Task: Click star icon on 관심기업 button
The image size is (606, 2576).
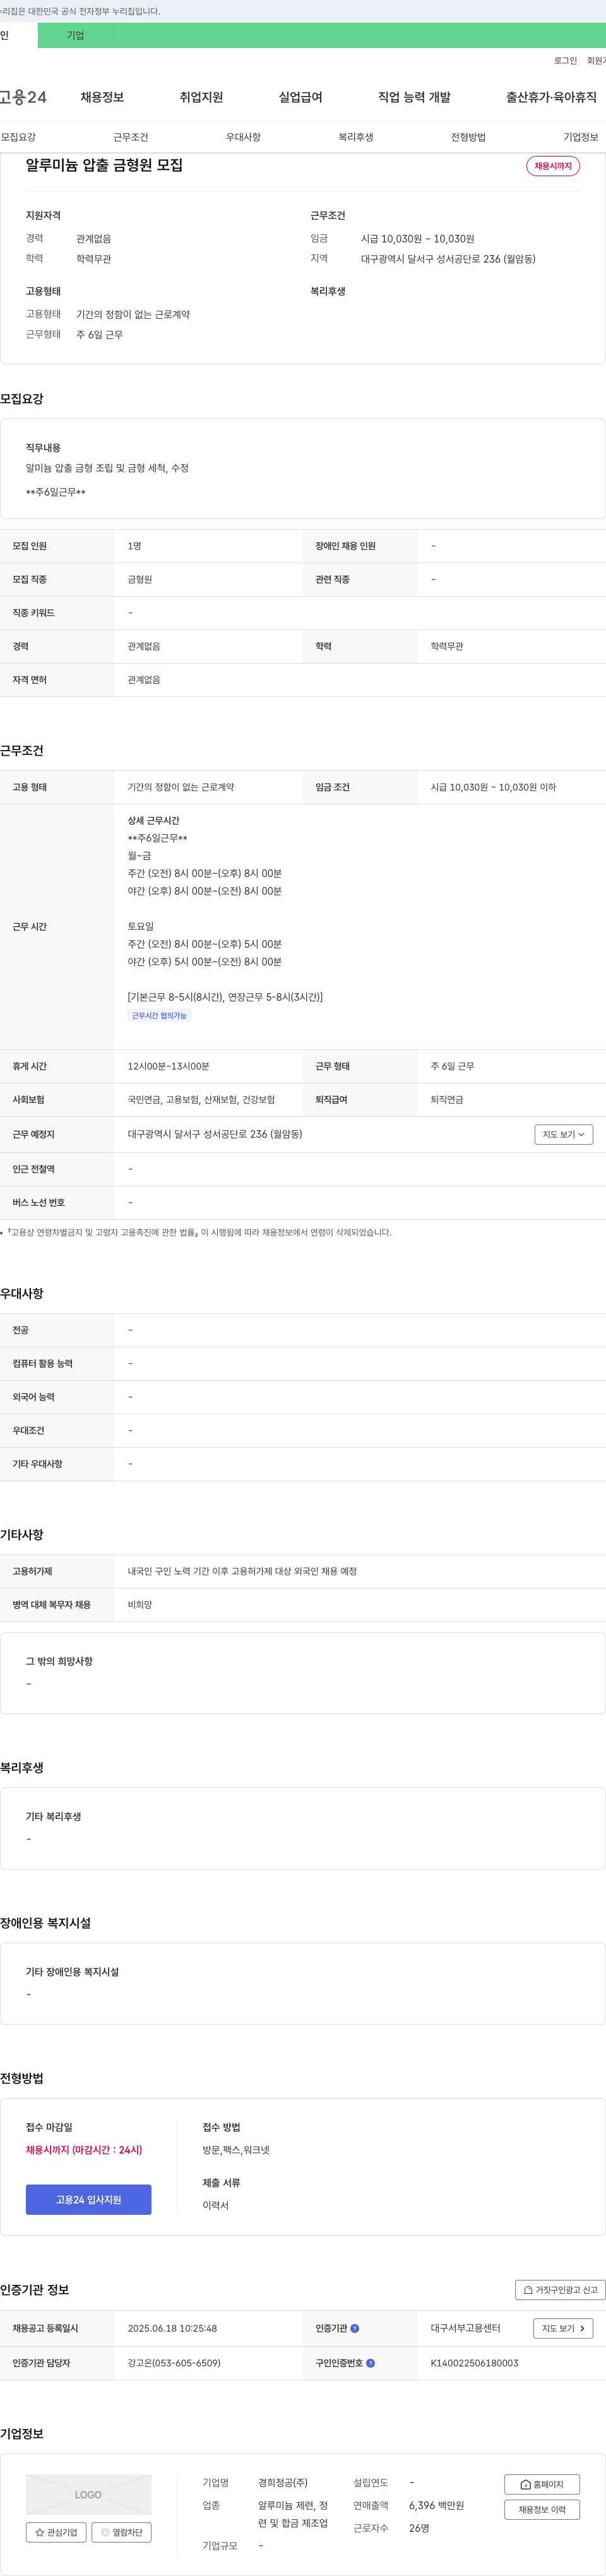Action: [x=40, y=2532]
